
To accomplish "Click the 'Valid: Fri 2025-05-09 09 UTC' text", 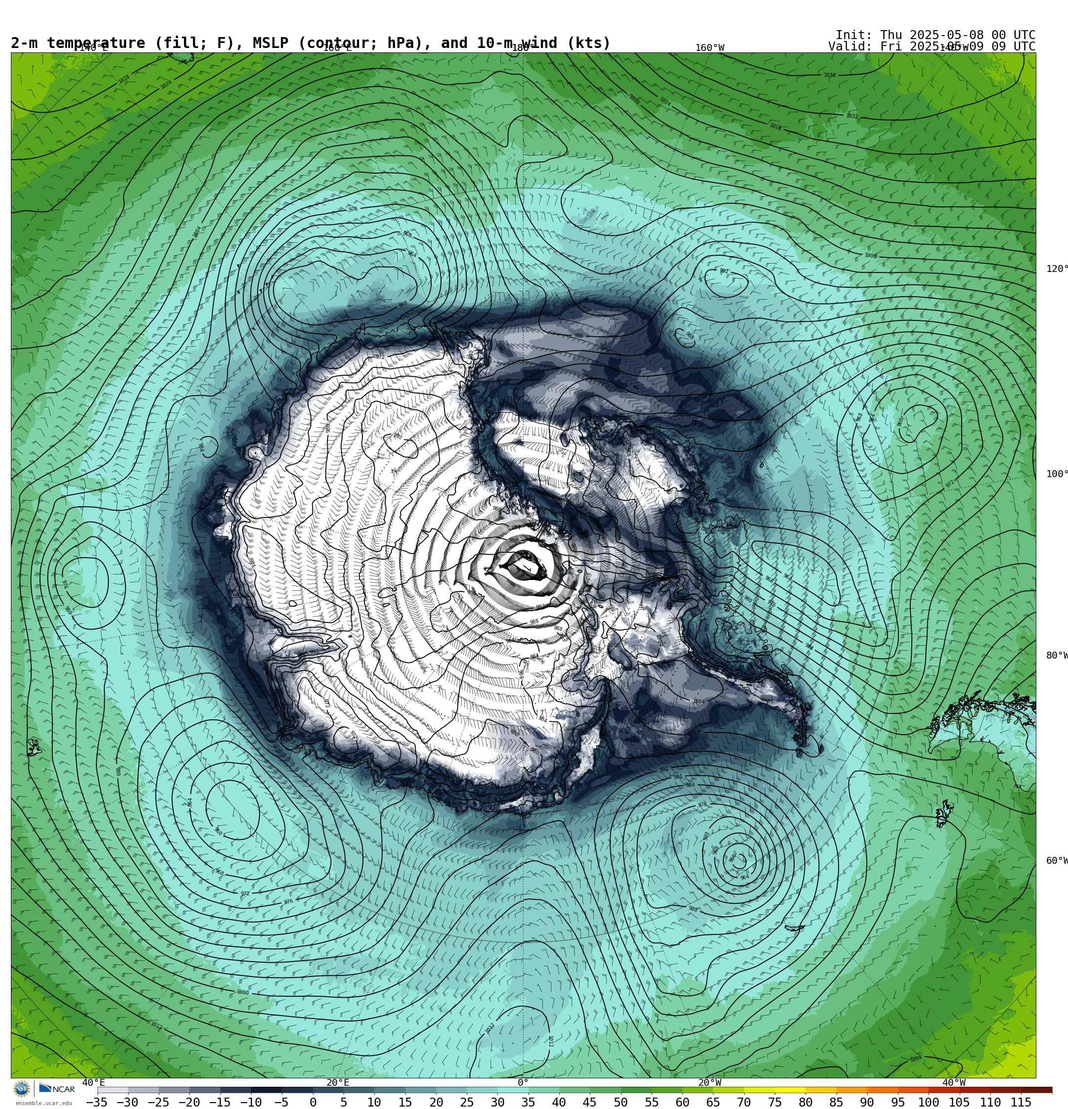I will pyautogui.click(x=932, y=46).
